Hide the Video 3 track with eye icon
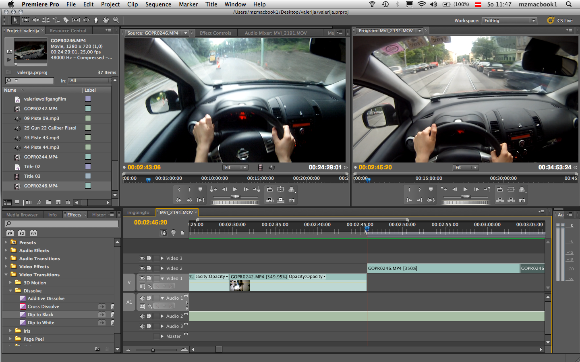580x362 pixels. (142, 258)
